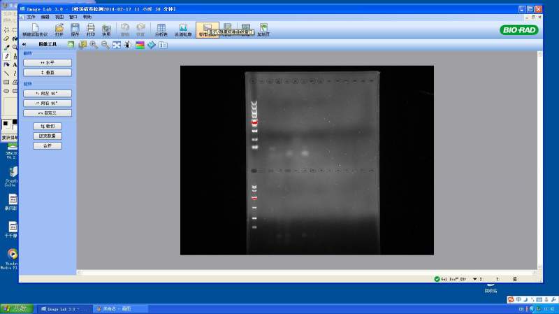Click the vertical scrollbar beside the image
This screenshot has width=559, height=314.
click(539, 160)
